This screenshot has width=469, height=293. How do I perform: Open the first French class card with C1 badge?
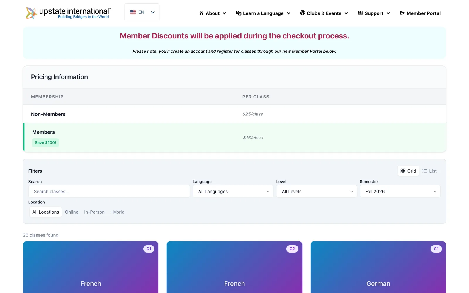click(91, 267)
